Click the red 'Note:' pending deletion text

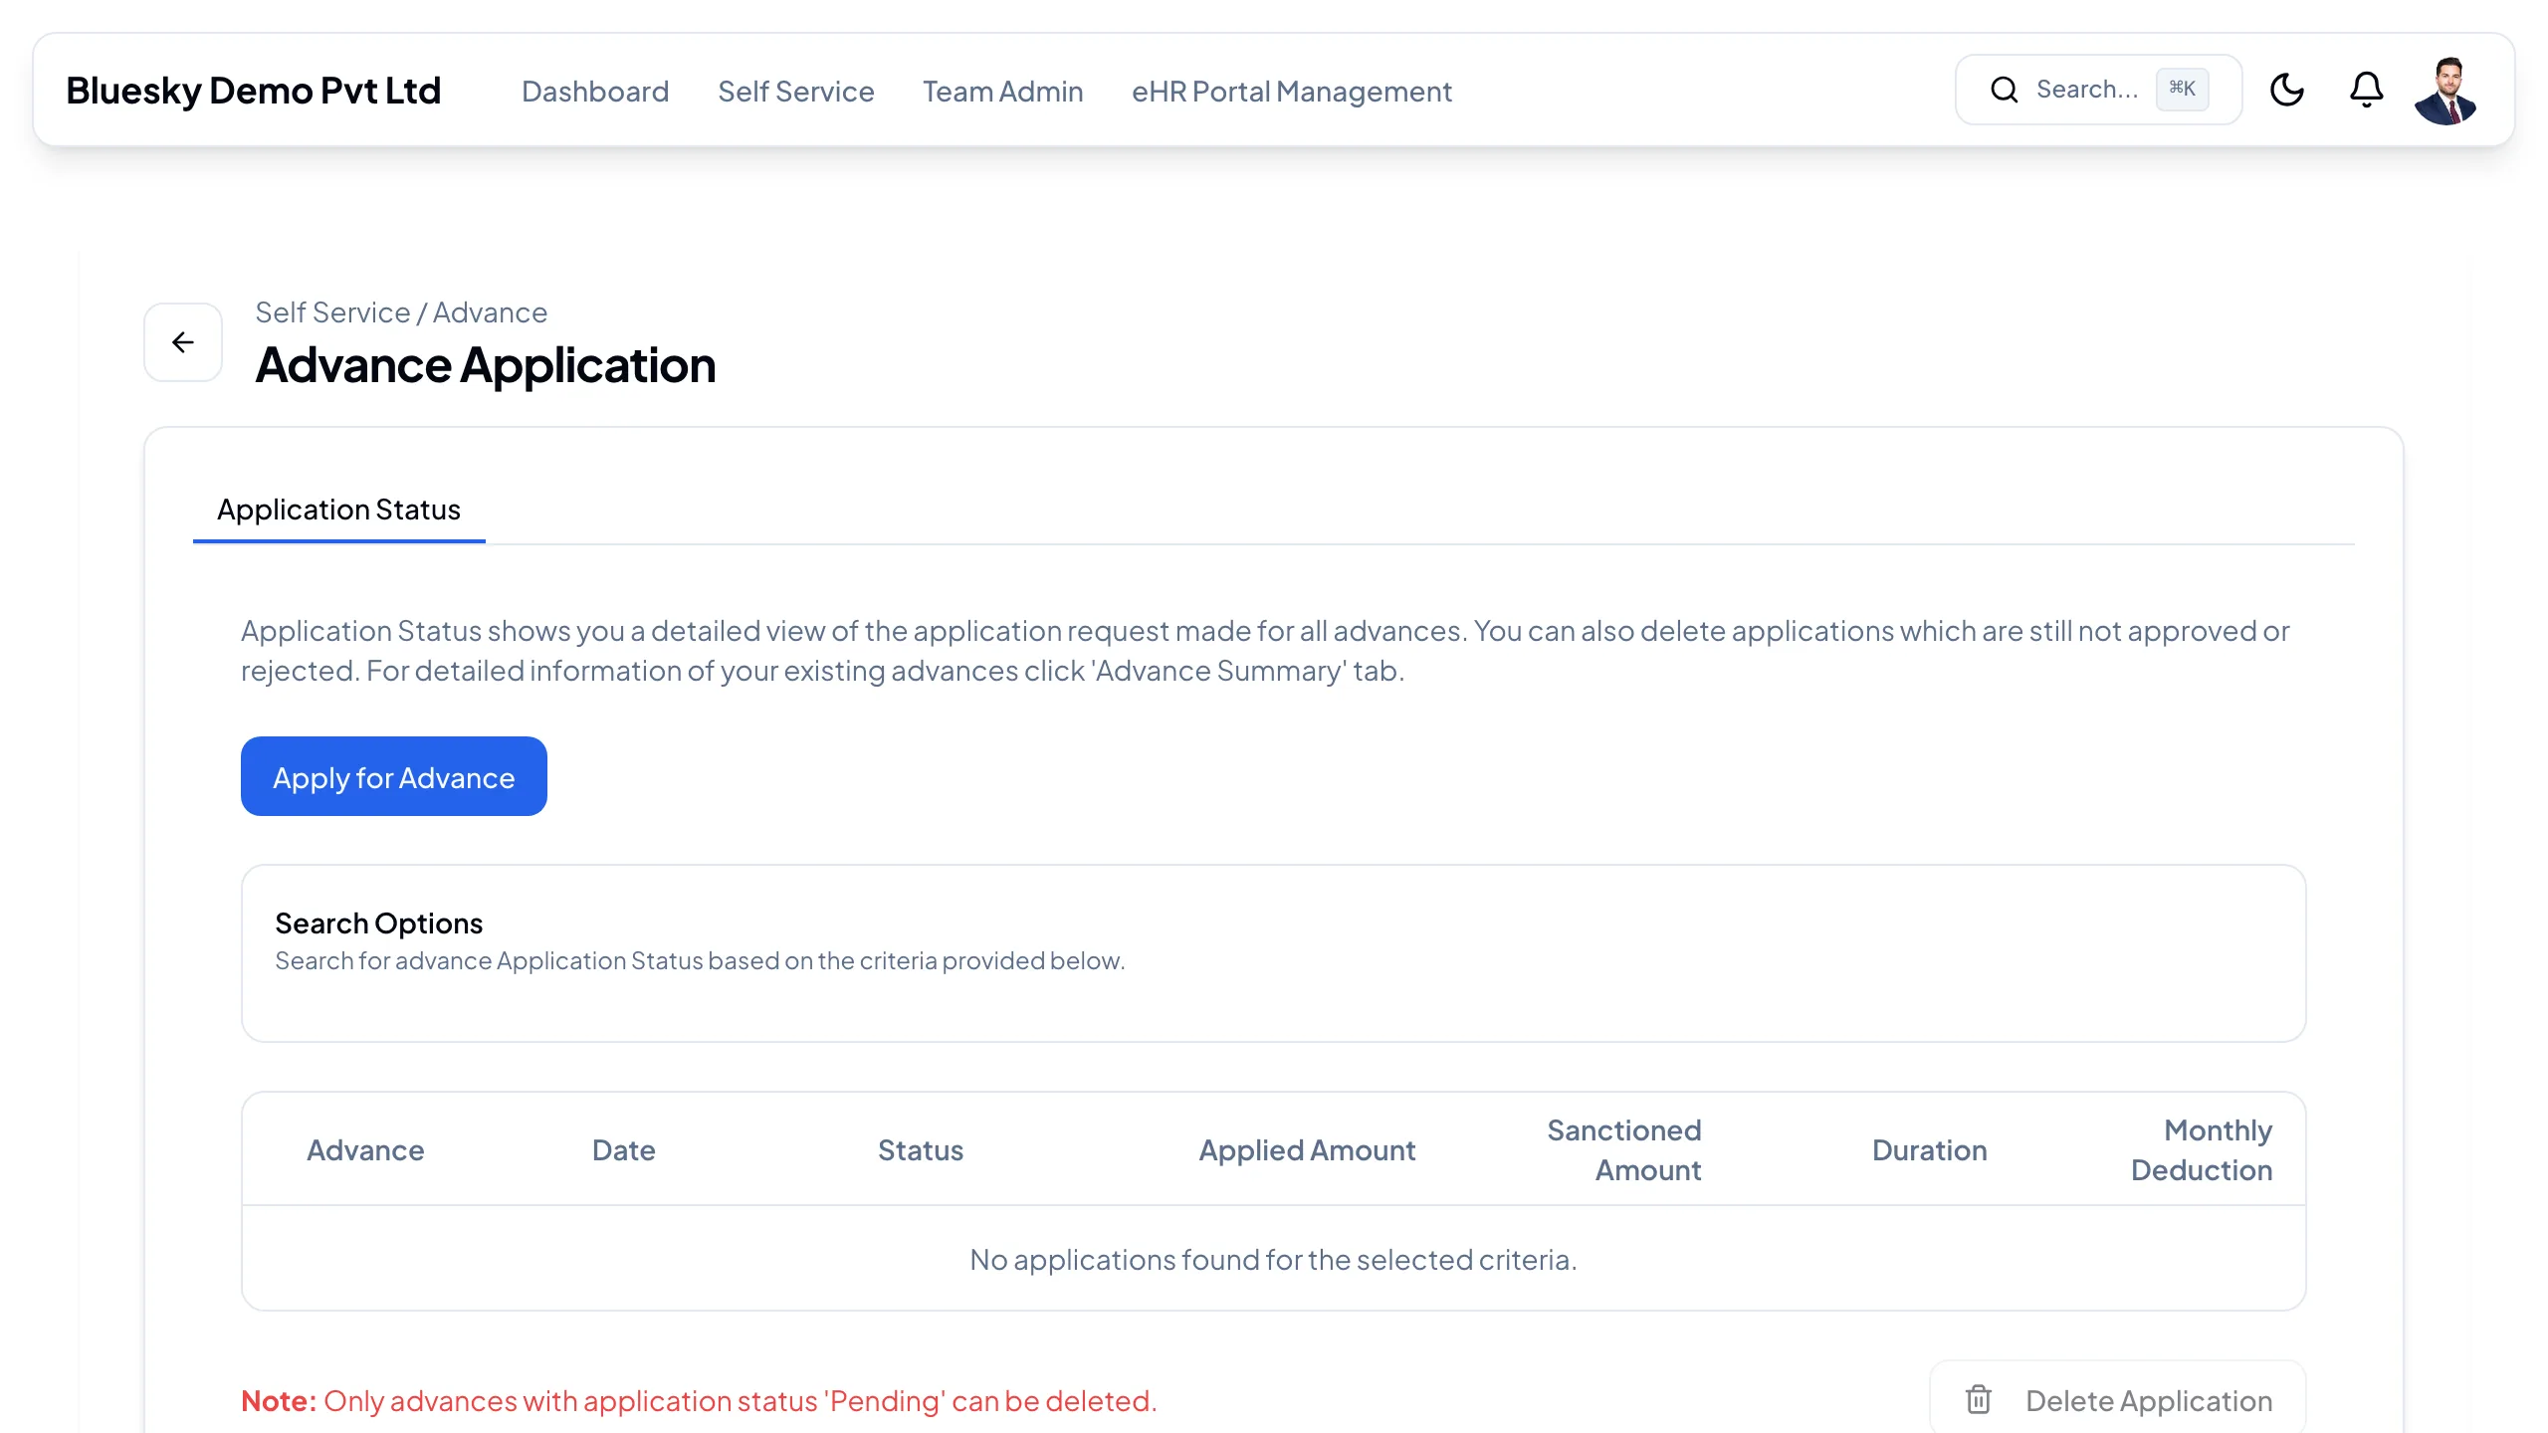coord(699,1401)
